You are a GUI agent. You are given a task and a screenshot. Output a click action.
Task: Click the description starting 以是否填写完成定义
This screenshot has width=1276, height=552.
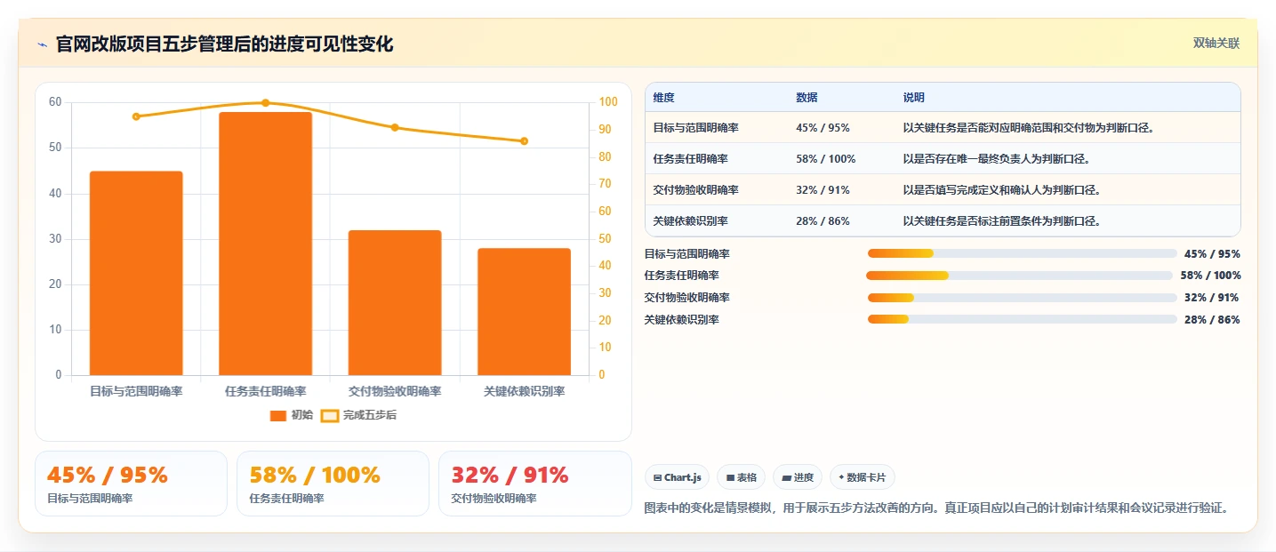pyautogui.click(x=1001, y=190)
